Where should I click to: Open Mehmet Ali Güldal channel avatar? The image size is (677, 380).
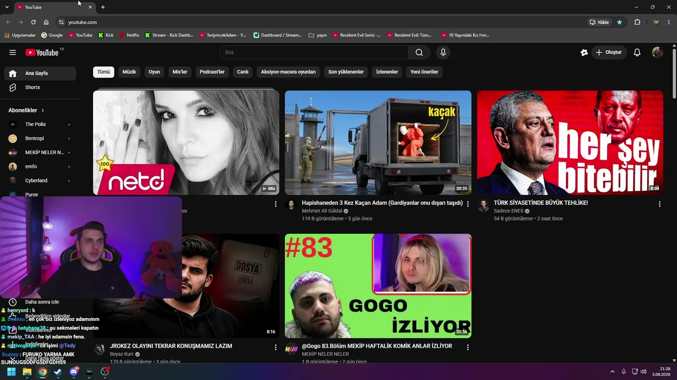coord(291,205)
